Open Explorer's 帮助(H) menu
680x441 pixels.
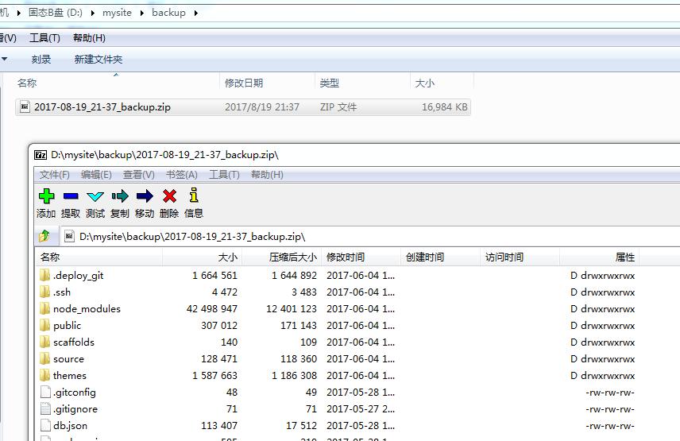coord(89,38)
